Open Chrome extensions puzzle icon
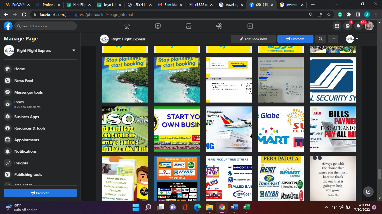 coord(349,14)
